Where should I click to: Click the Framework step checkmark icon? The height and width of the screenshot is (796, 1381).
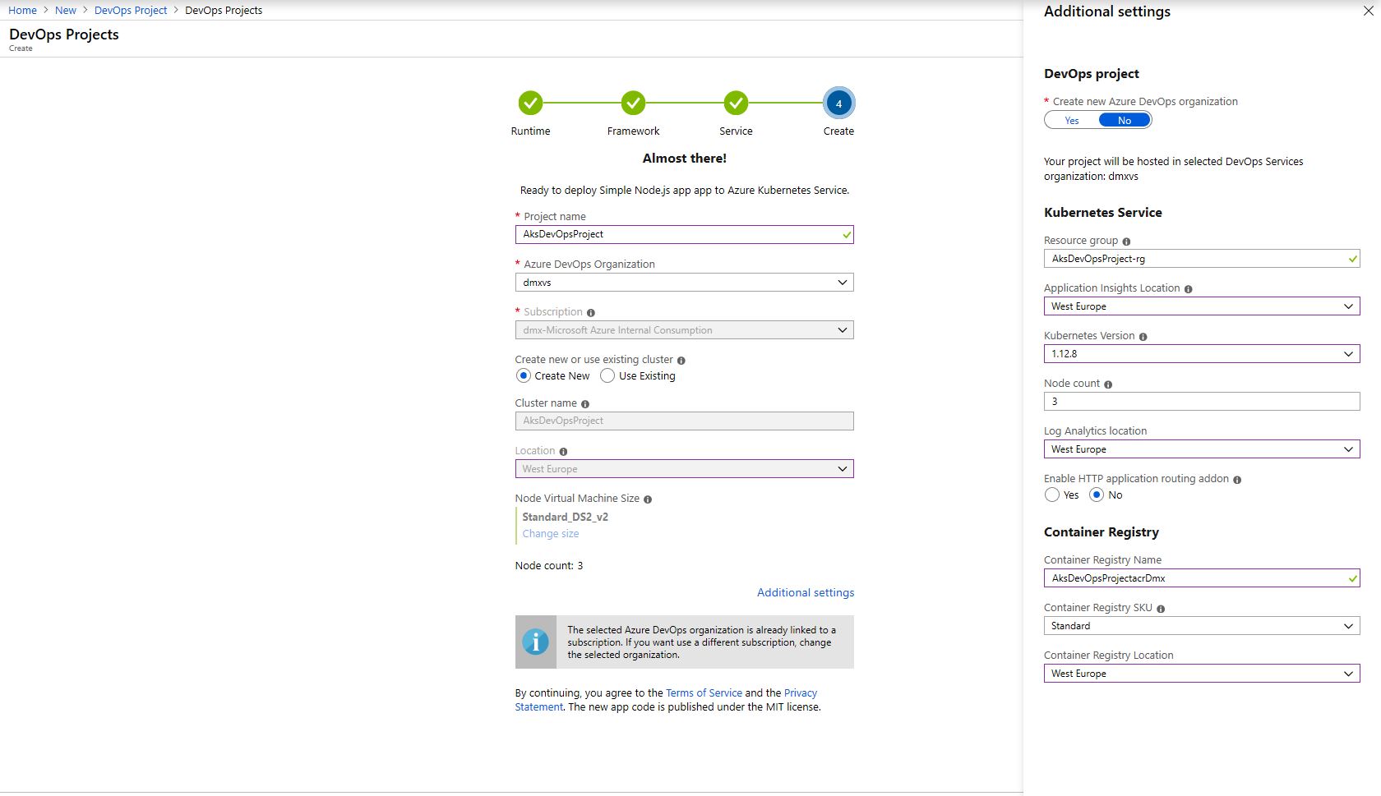pos(633,104)
